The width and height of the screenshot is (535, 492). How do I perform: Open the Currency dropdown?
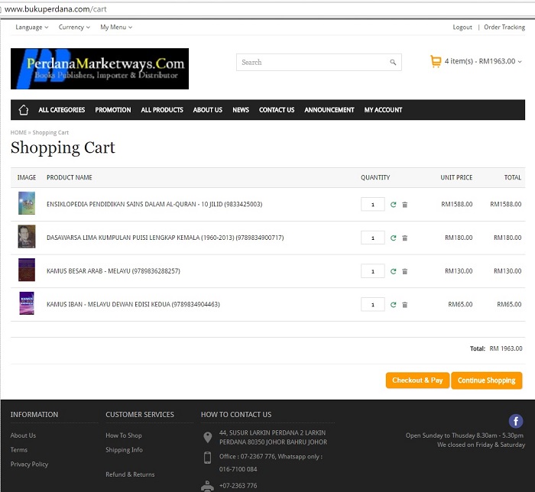pyautogui.click(x=74, y=28)
